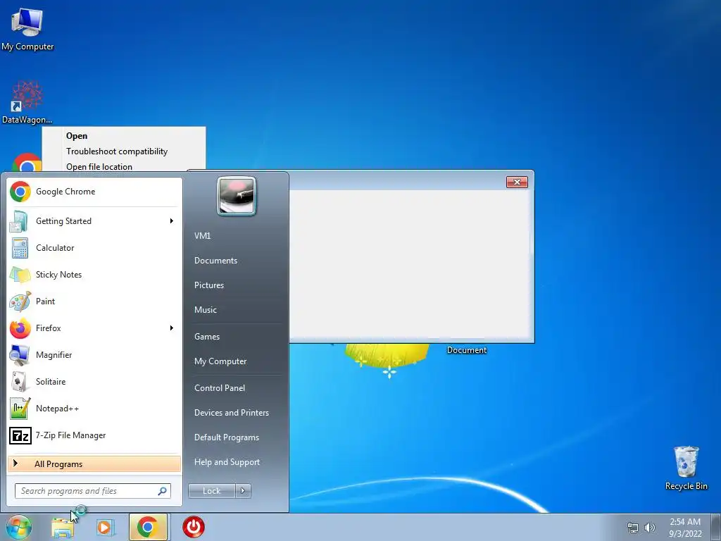Open Google Chrome from the Start menu

[x=94, y=192]
